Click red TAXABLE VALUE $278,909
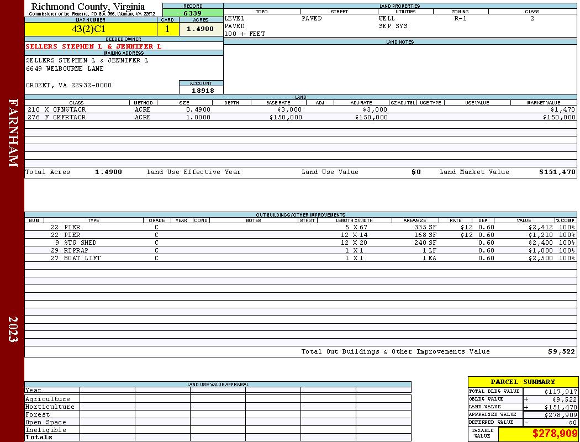The width and height of the screenshot is (580, 442). [x=555, y=434]
